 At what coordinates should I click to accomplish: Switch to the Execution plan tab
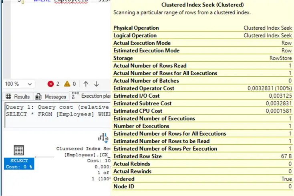[91, 96]
